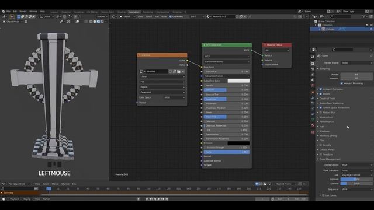Screen dimensions: 374x210
Task: Open the Output properties tab icon
Action: [x=313, y=69]
